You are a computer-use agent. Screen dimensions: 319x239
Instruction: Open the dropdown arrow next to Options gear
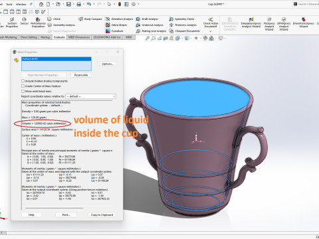pyautogui.click(x=138, y=4)
